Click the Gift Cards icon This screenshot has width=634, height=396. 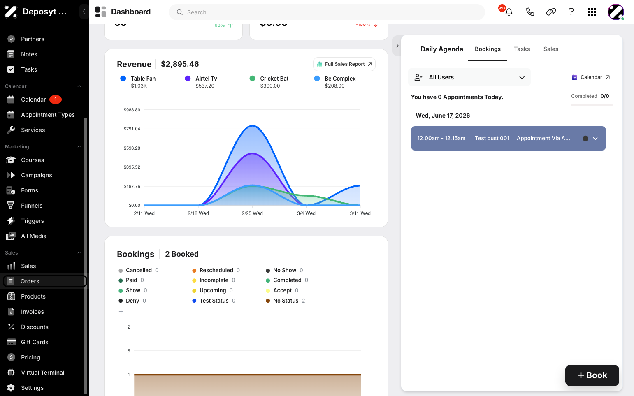pyautogui.click(x=11, y=342)
